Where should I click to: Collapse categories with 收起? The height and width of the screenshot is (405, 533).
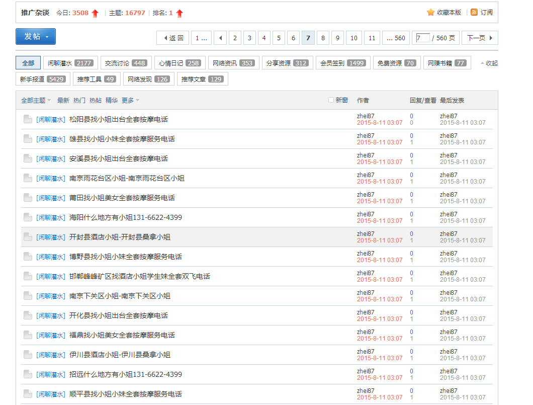click(489, 63)
